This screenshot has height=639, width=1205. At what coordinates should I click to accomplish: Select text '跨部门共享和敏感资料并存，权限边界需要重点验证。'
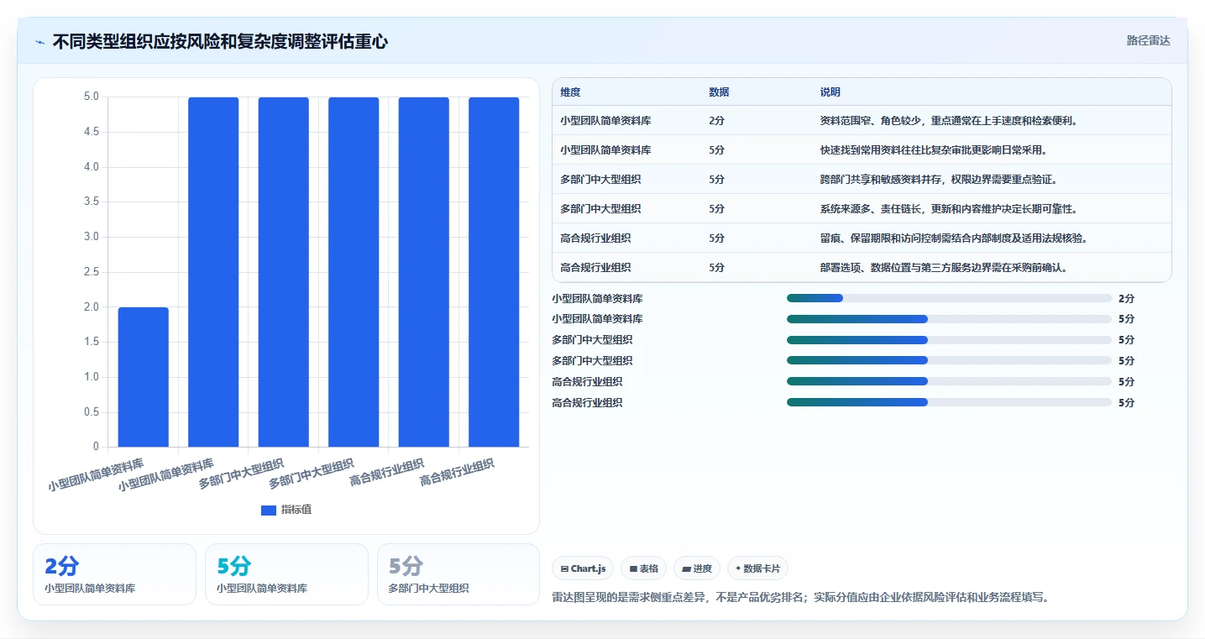coord(938,180)
